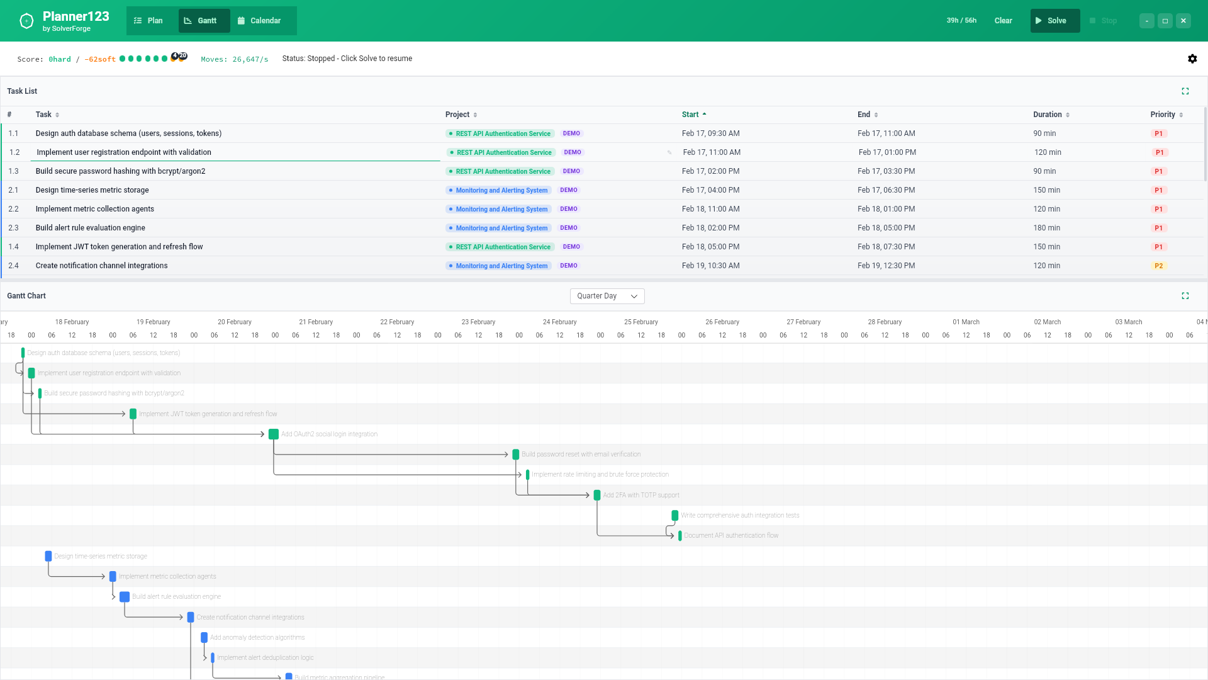
Task: Select the Plan view list icon
Action: [137, 20]
